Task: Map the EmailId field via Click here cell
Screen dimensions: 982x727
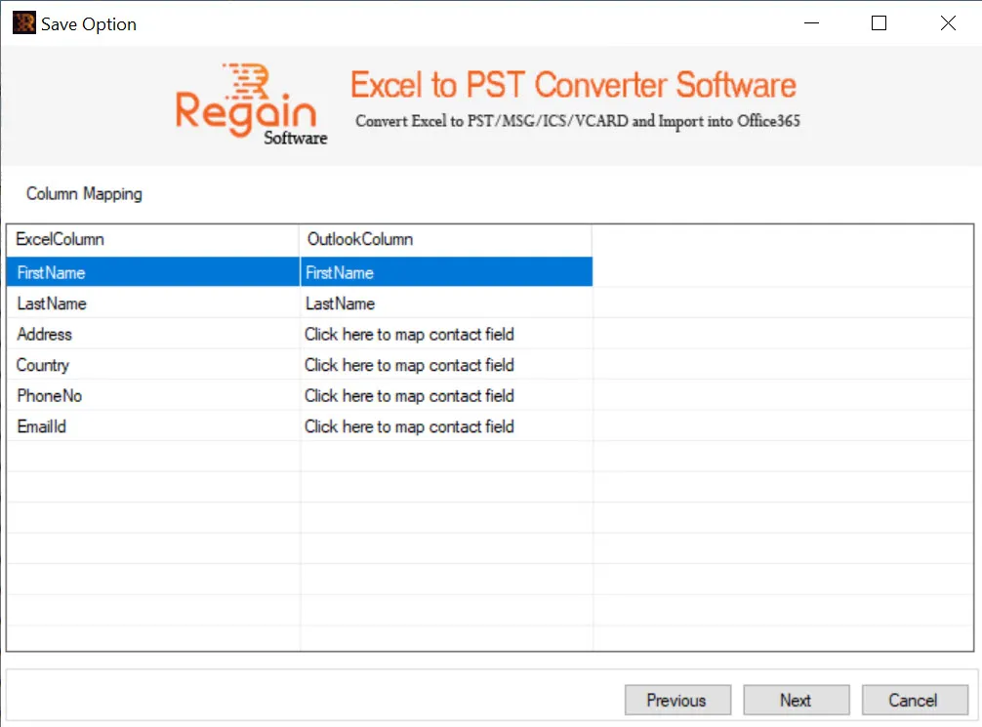Action: coord(446,425)
